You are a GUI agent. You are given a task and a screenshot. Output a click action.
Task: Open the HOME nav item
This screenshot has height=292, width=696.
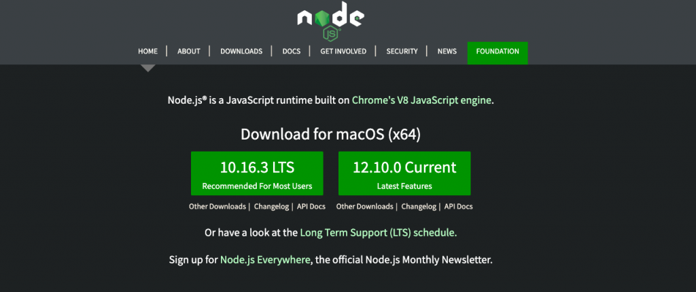pyautogui.click(x=147, y=51)
